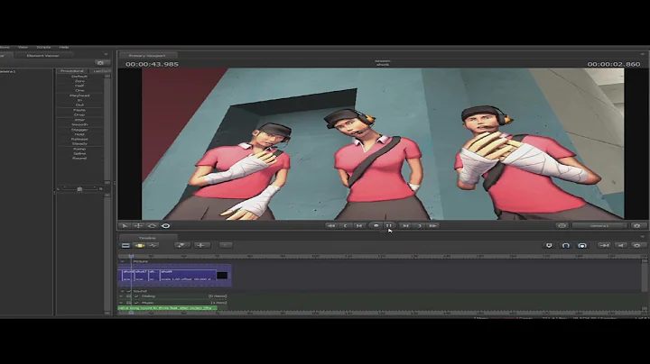This screenshot has height=364, width=650.
Task: Click the bookmark tool in timeline toolbar
Action: 181,245
